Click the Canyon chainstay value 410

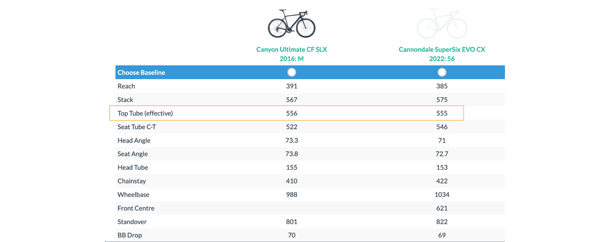pos(292,181)
